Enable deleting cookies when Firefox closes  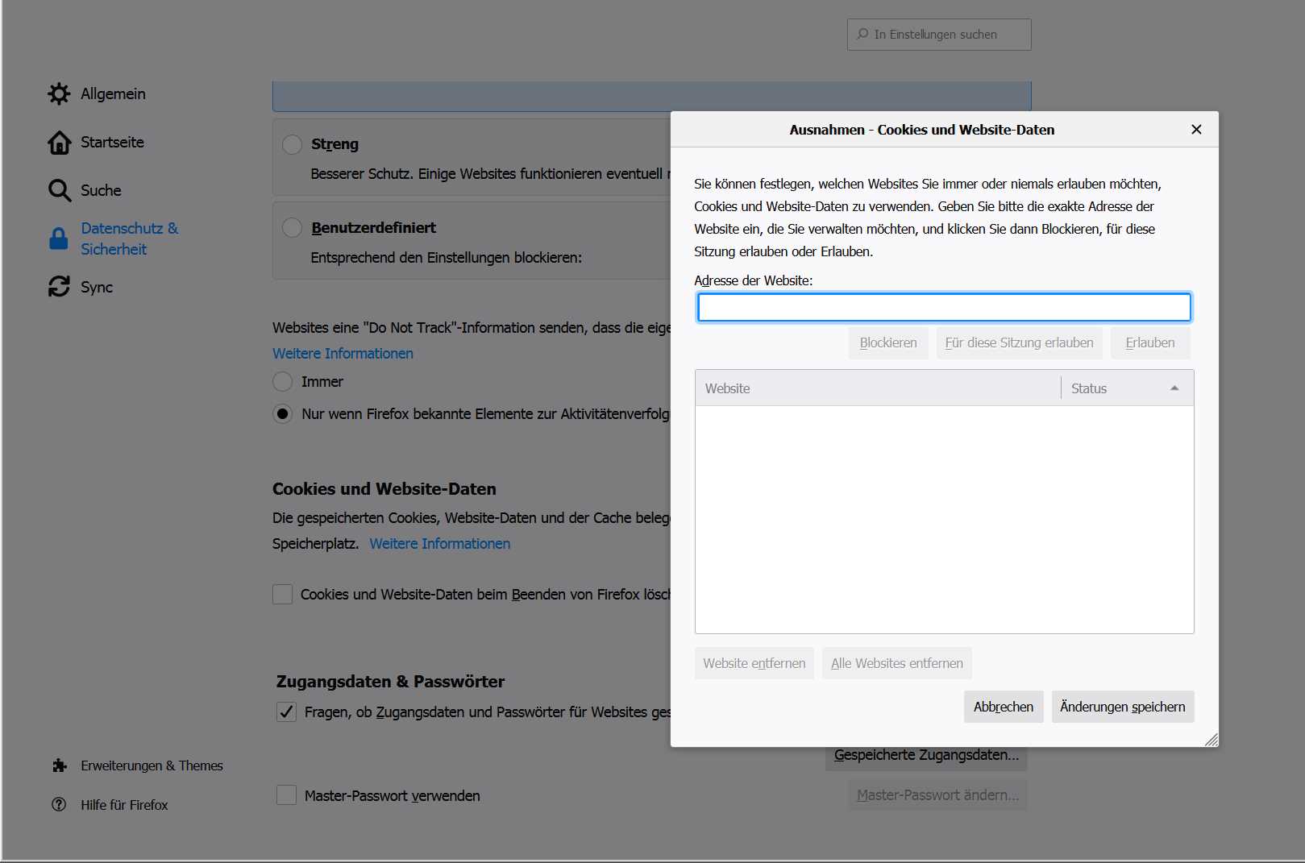pyautogui.click(x=282, y=594)
